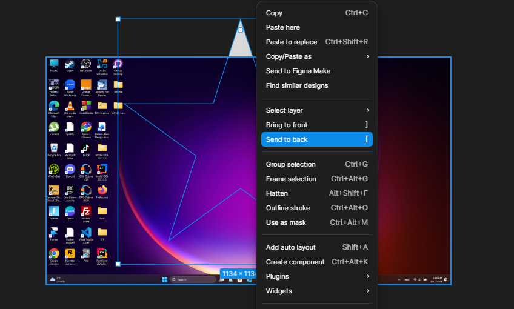Click the Steam icon in desktop image
Image resolution: width=514 pixels, height=309 pixels.
pos(70,64)
